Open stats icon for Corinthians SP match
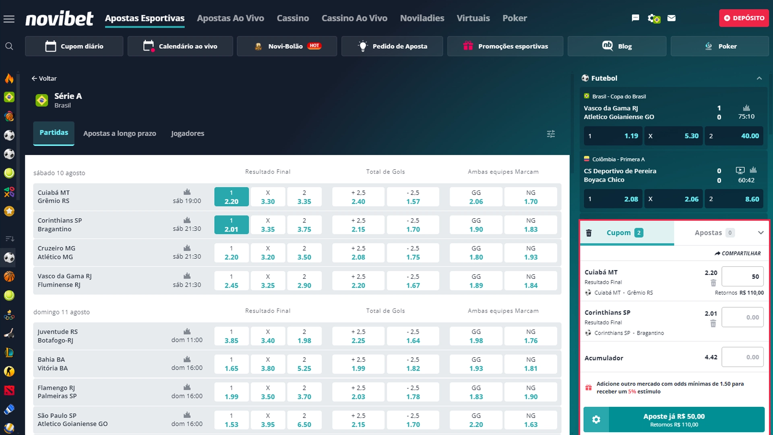The width and height of the screenshot is (773, 435). point(187,220)
